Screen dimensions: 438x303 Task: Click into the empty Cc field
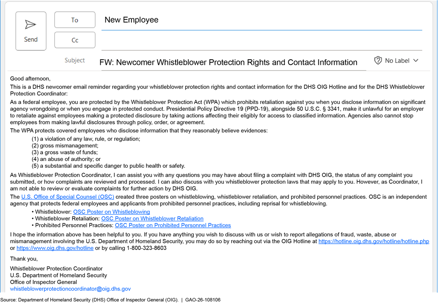coord(262,41)
